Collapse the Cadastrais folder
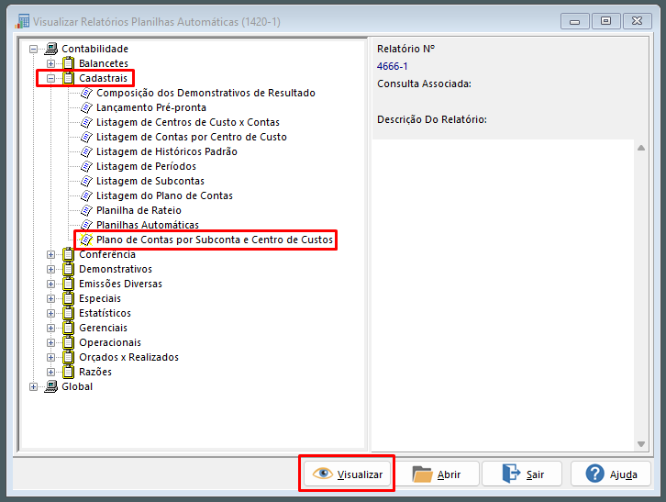The height and width of the screenshot is (502, 666). (x=50, y=79)
